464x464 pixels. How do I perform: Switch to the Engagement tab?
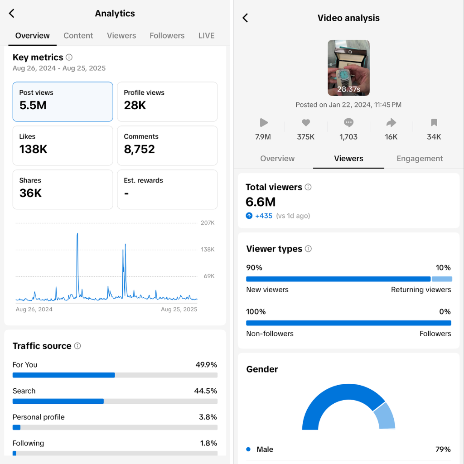pyautogui.click(x=420, y=159)
